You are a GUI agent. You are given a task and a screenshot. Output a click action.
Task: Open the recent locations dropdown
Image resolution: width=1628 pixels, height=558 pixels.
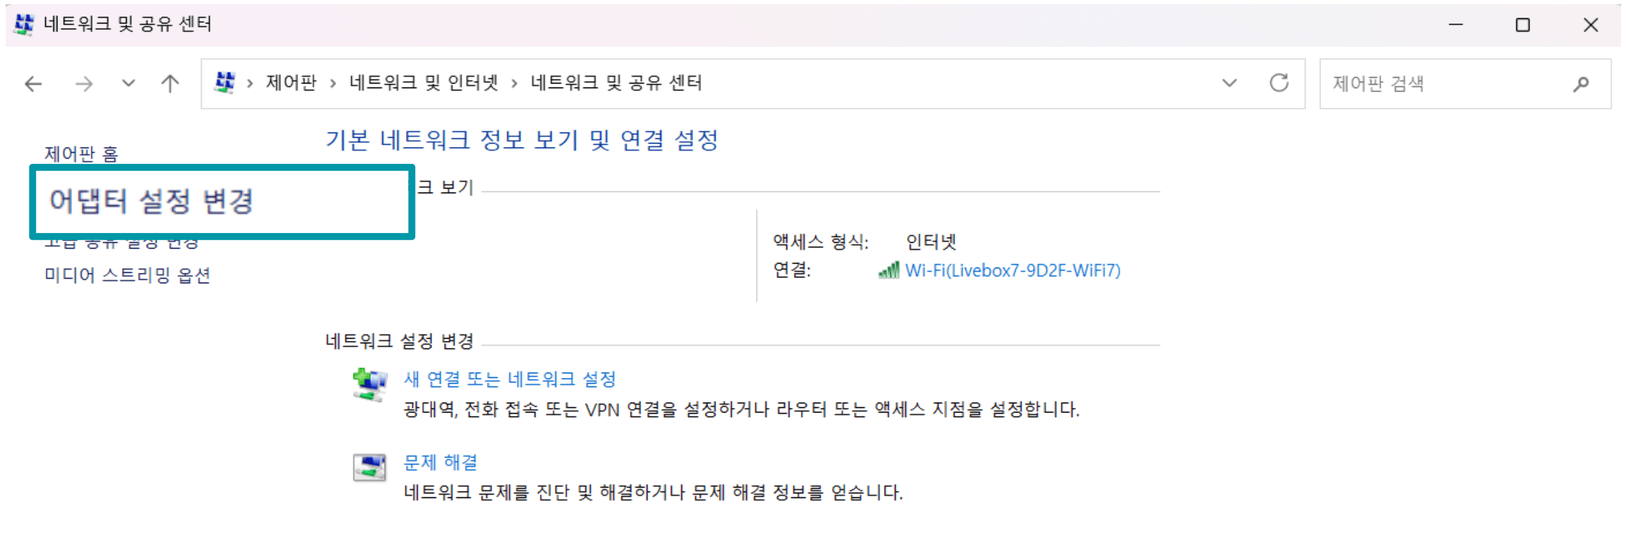coord(129,84)
